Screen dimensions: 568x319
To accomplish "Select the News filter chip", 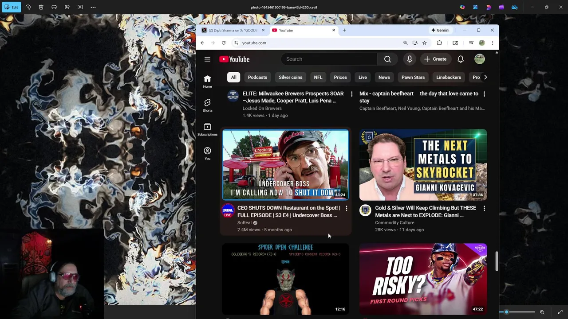I will (384, 77).
